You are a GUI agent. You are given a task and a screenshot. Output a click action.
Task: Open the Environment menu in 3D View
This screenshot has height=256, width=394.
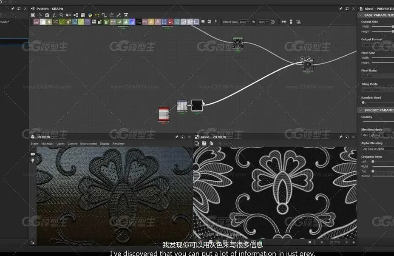(88, 144)
